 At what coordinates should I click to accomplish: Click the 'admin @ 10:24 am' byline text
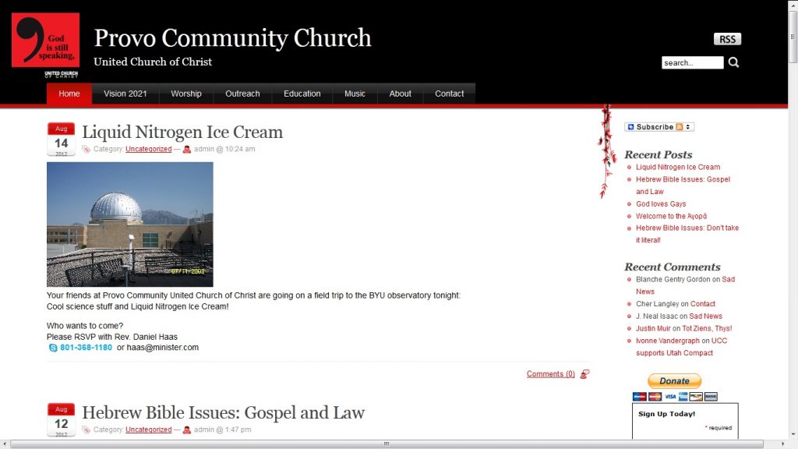[x=224, y=149]
